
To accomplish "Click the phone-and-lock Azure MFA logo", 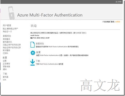I will pyautogui.click(x=11, y=13).
